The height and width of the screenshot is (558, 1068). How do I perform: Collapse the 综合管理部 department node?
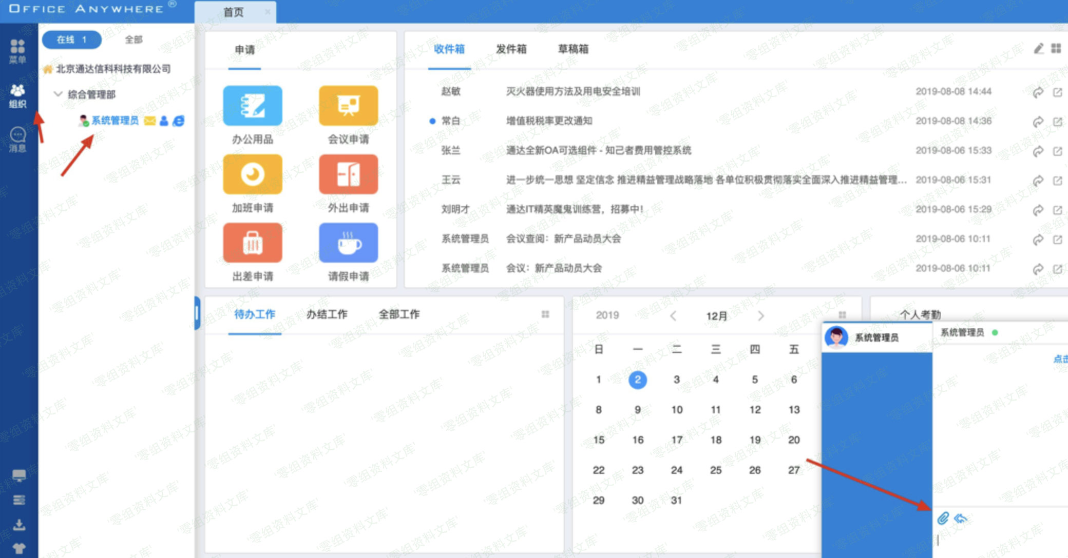(58, 94)
